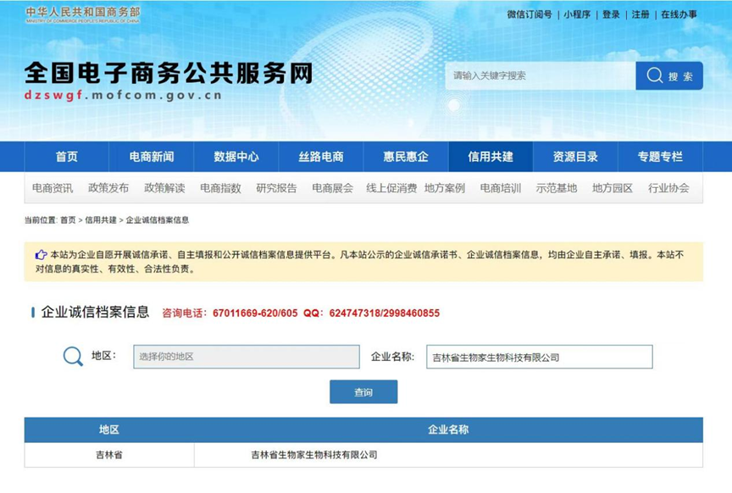
Task: Go to 示范基地 submenu link
Action: [557, 188]
